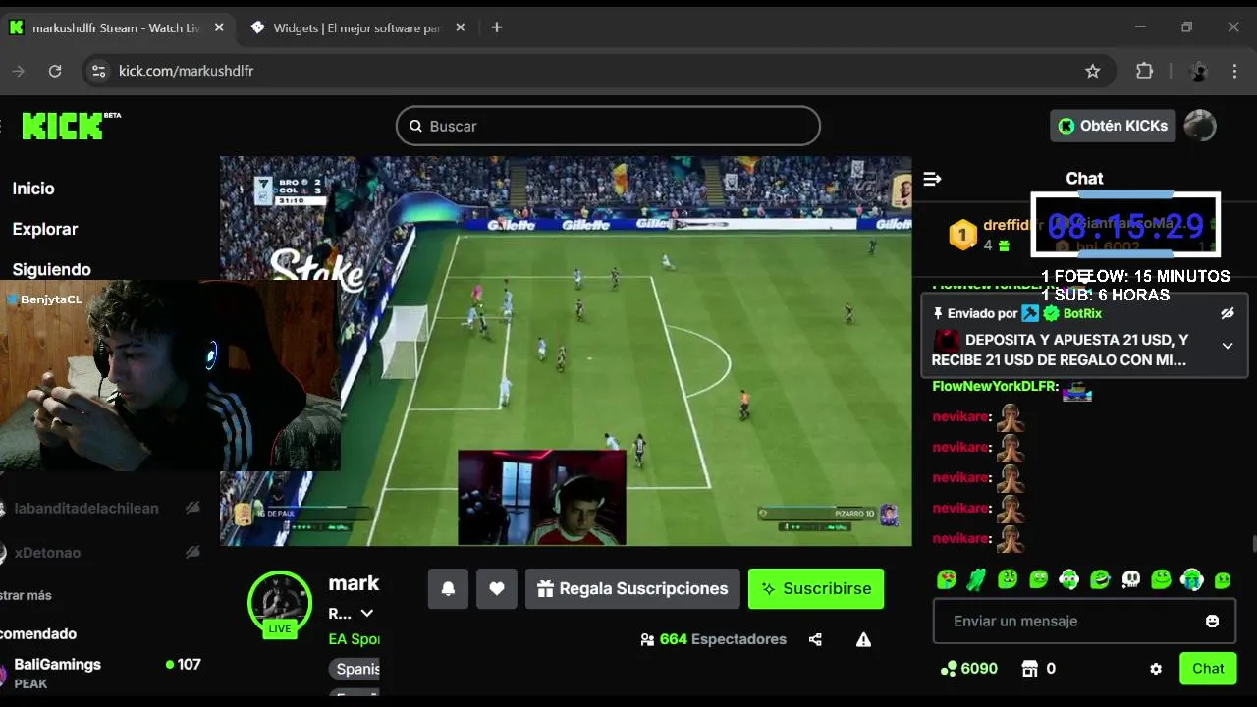This screenshot has height=707, width=1257.
Task: Select the Spanish language tag
Action: point(355,669)
